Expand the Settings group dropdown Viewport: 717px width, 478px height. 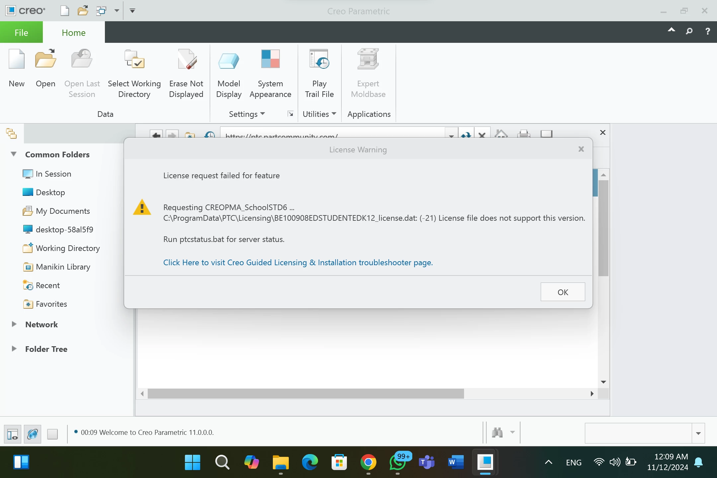pos(247,114)
